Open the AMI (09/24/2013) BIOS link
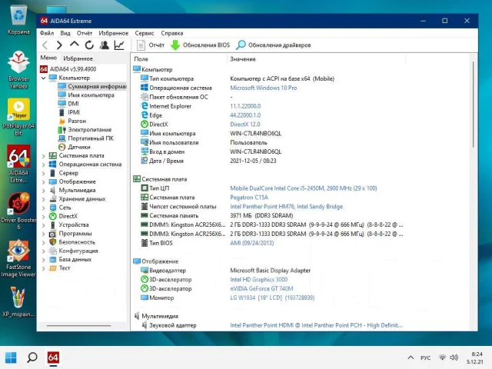The height and width of the screenshot is (369, 492). point(251,243)
